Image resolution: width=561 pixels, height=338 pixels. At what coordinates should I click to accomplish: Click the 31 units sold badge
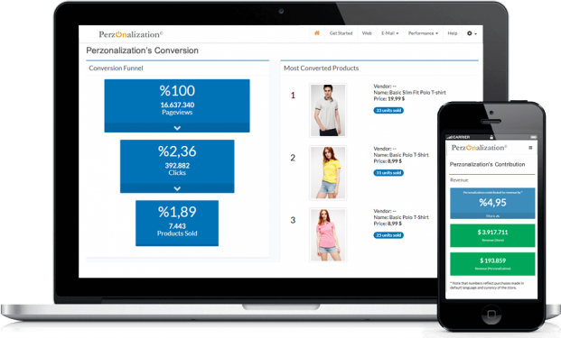388,173
